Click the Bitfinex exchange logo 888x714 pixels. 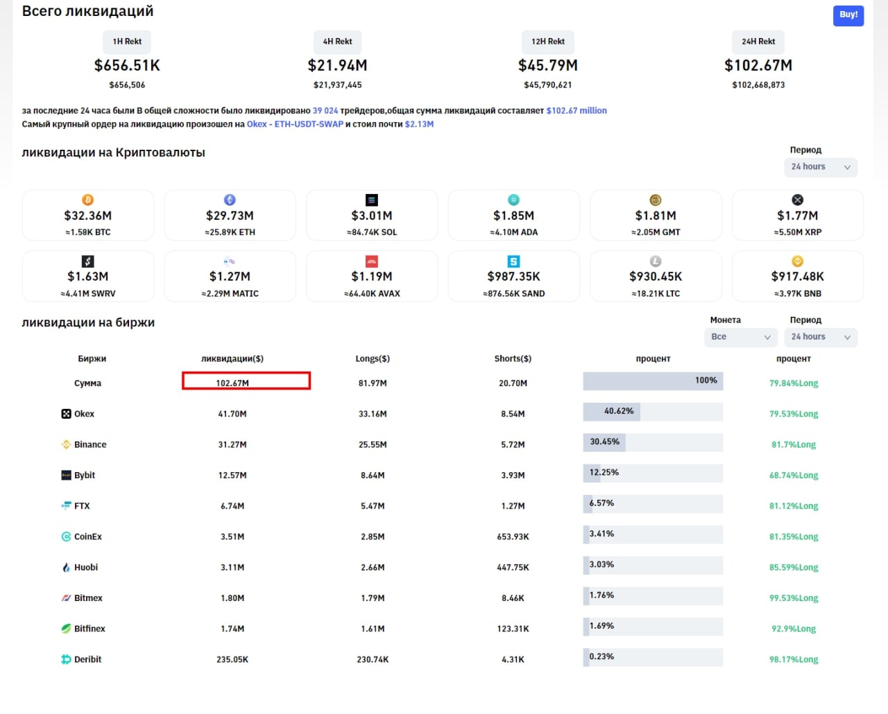[x=67, y=629]
